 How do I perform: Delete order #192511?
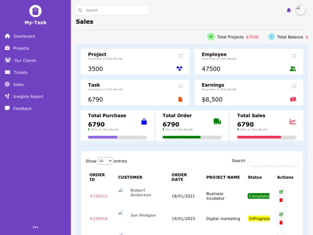(281, 200)
